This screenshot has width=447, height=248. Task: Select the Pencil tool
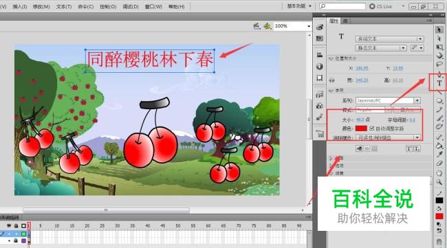tap(439, 110)
